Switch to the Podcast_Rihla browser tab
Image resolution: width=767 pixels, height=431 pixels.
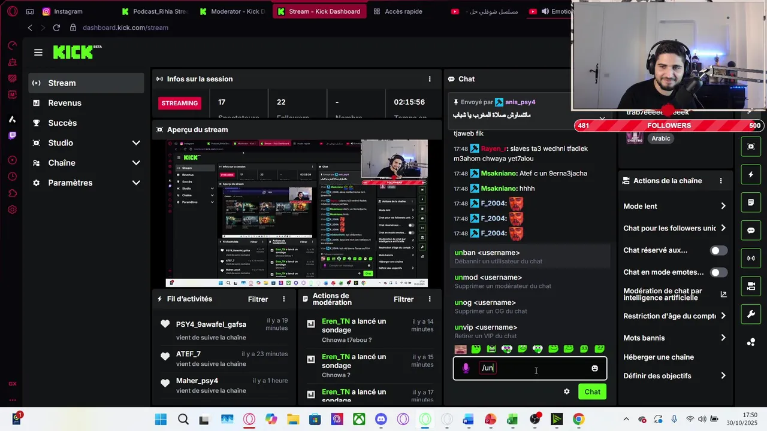point(155,11)
